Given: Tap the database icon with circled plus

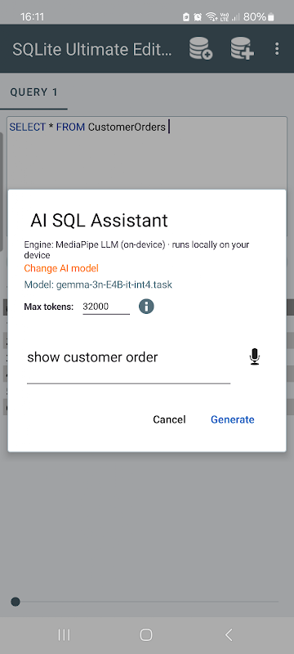Looking at the screenshot, I should click(x=201, y=49).
